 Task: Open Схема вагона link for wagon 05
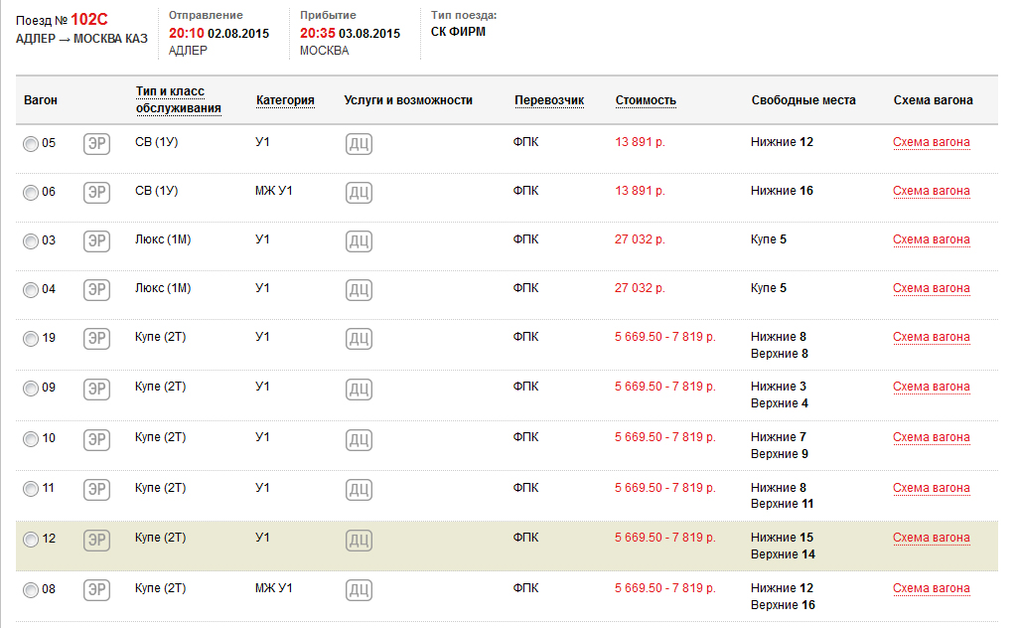click(931, 142)
